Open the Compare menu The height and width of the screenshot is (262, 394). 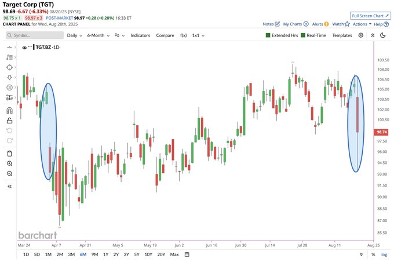coord(165,35)
